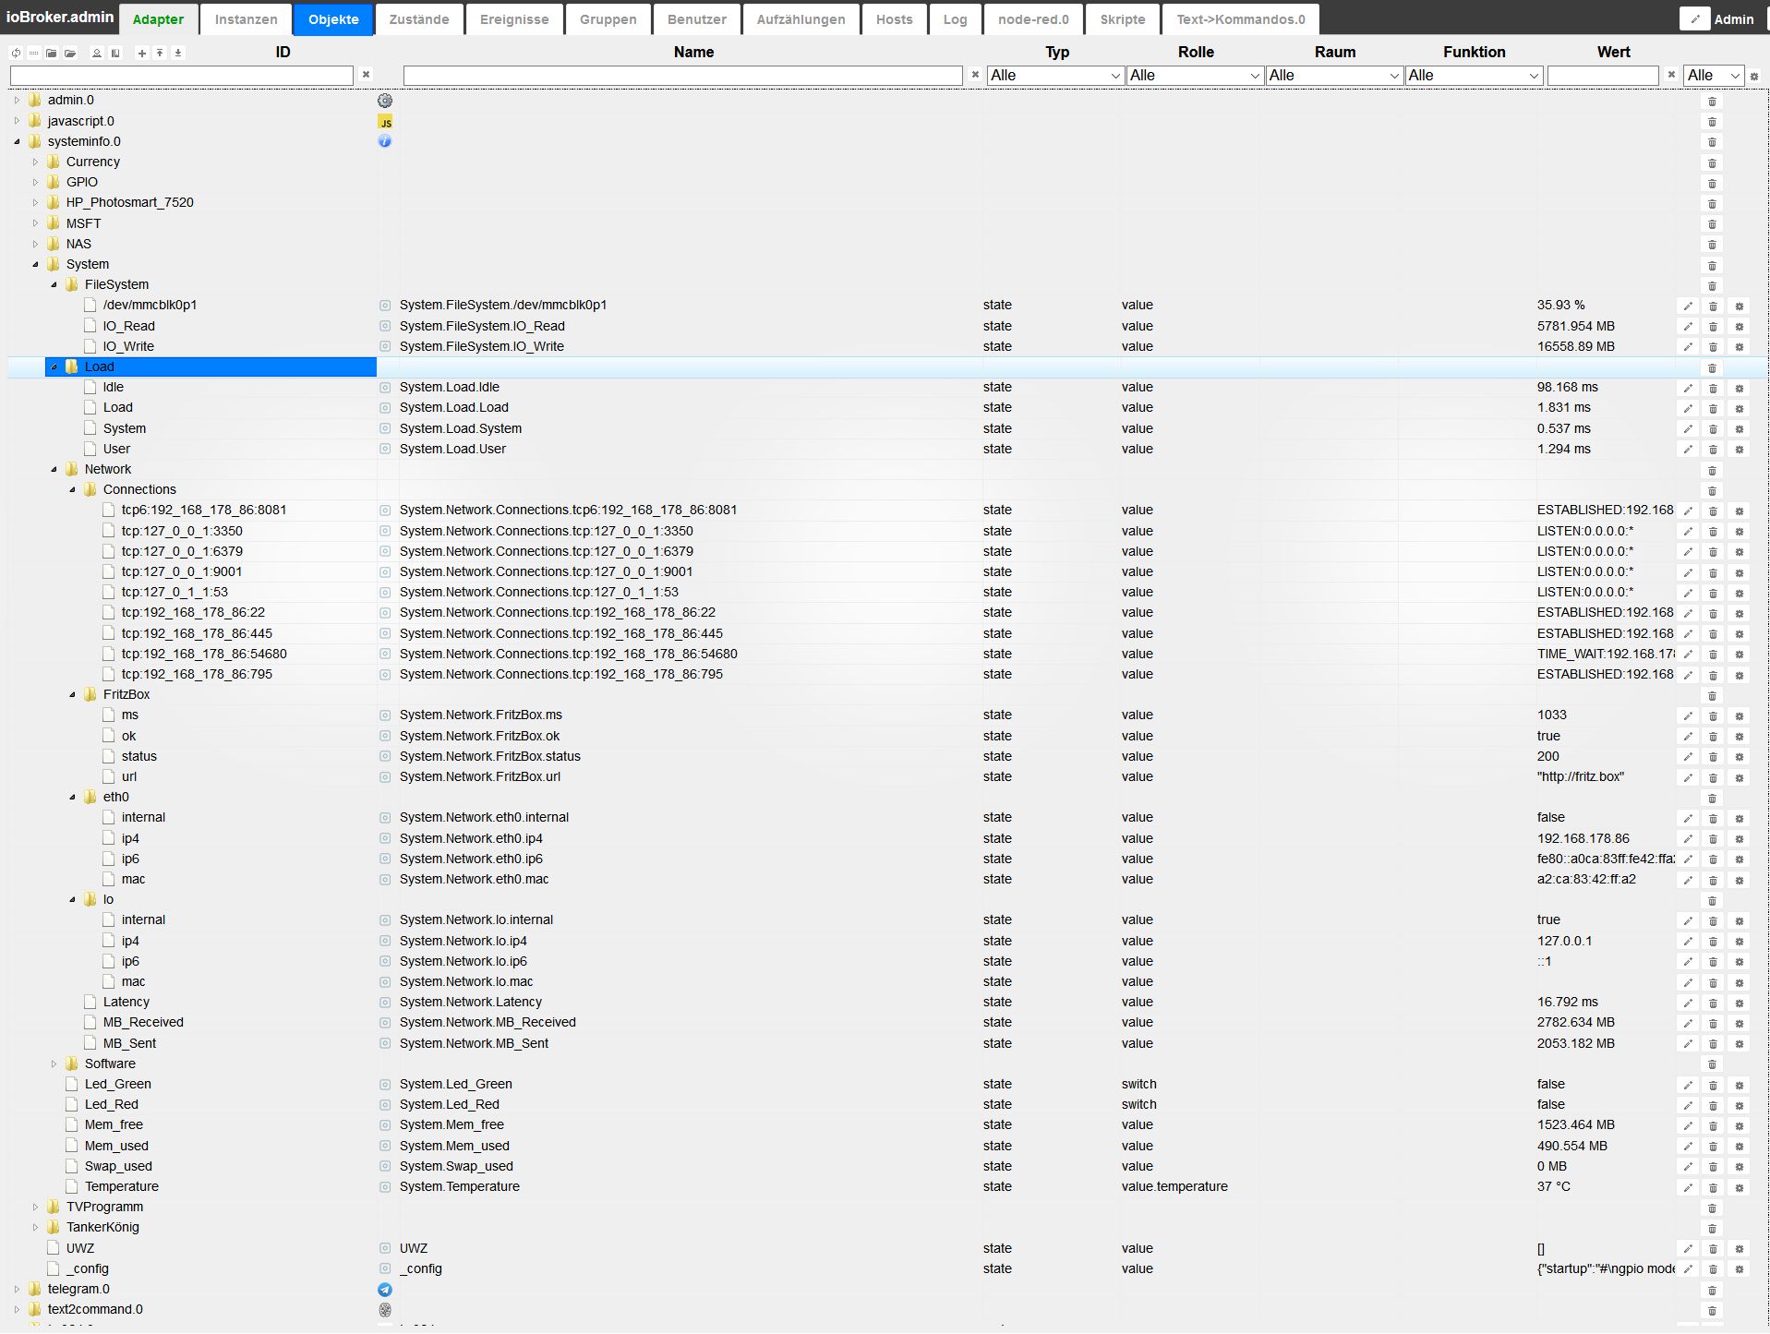The image size is (1770, 1334).
Task: Expand the Currency folder
Action: (35, 162)
